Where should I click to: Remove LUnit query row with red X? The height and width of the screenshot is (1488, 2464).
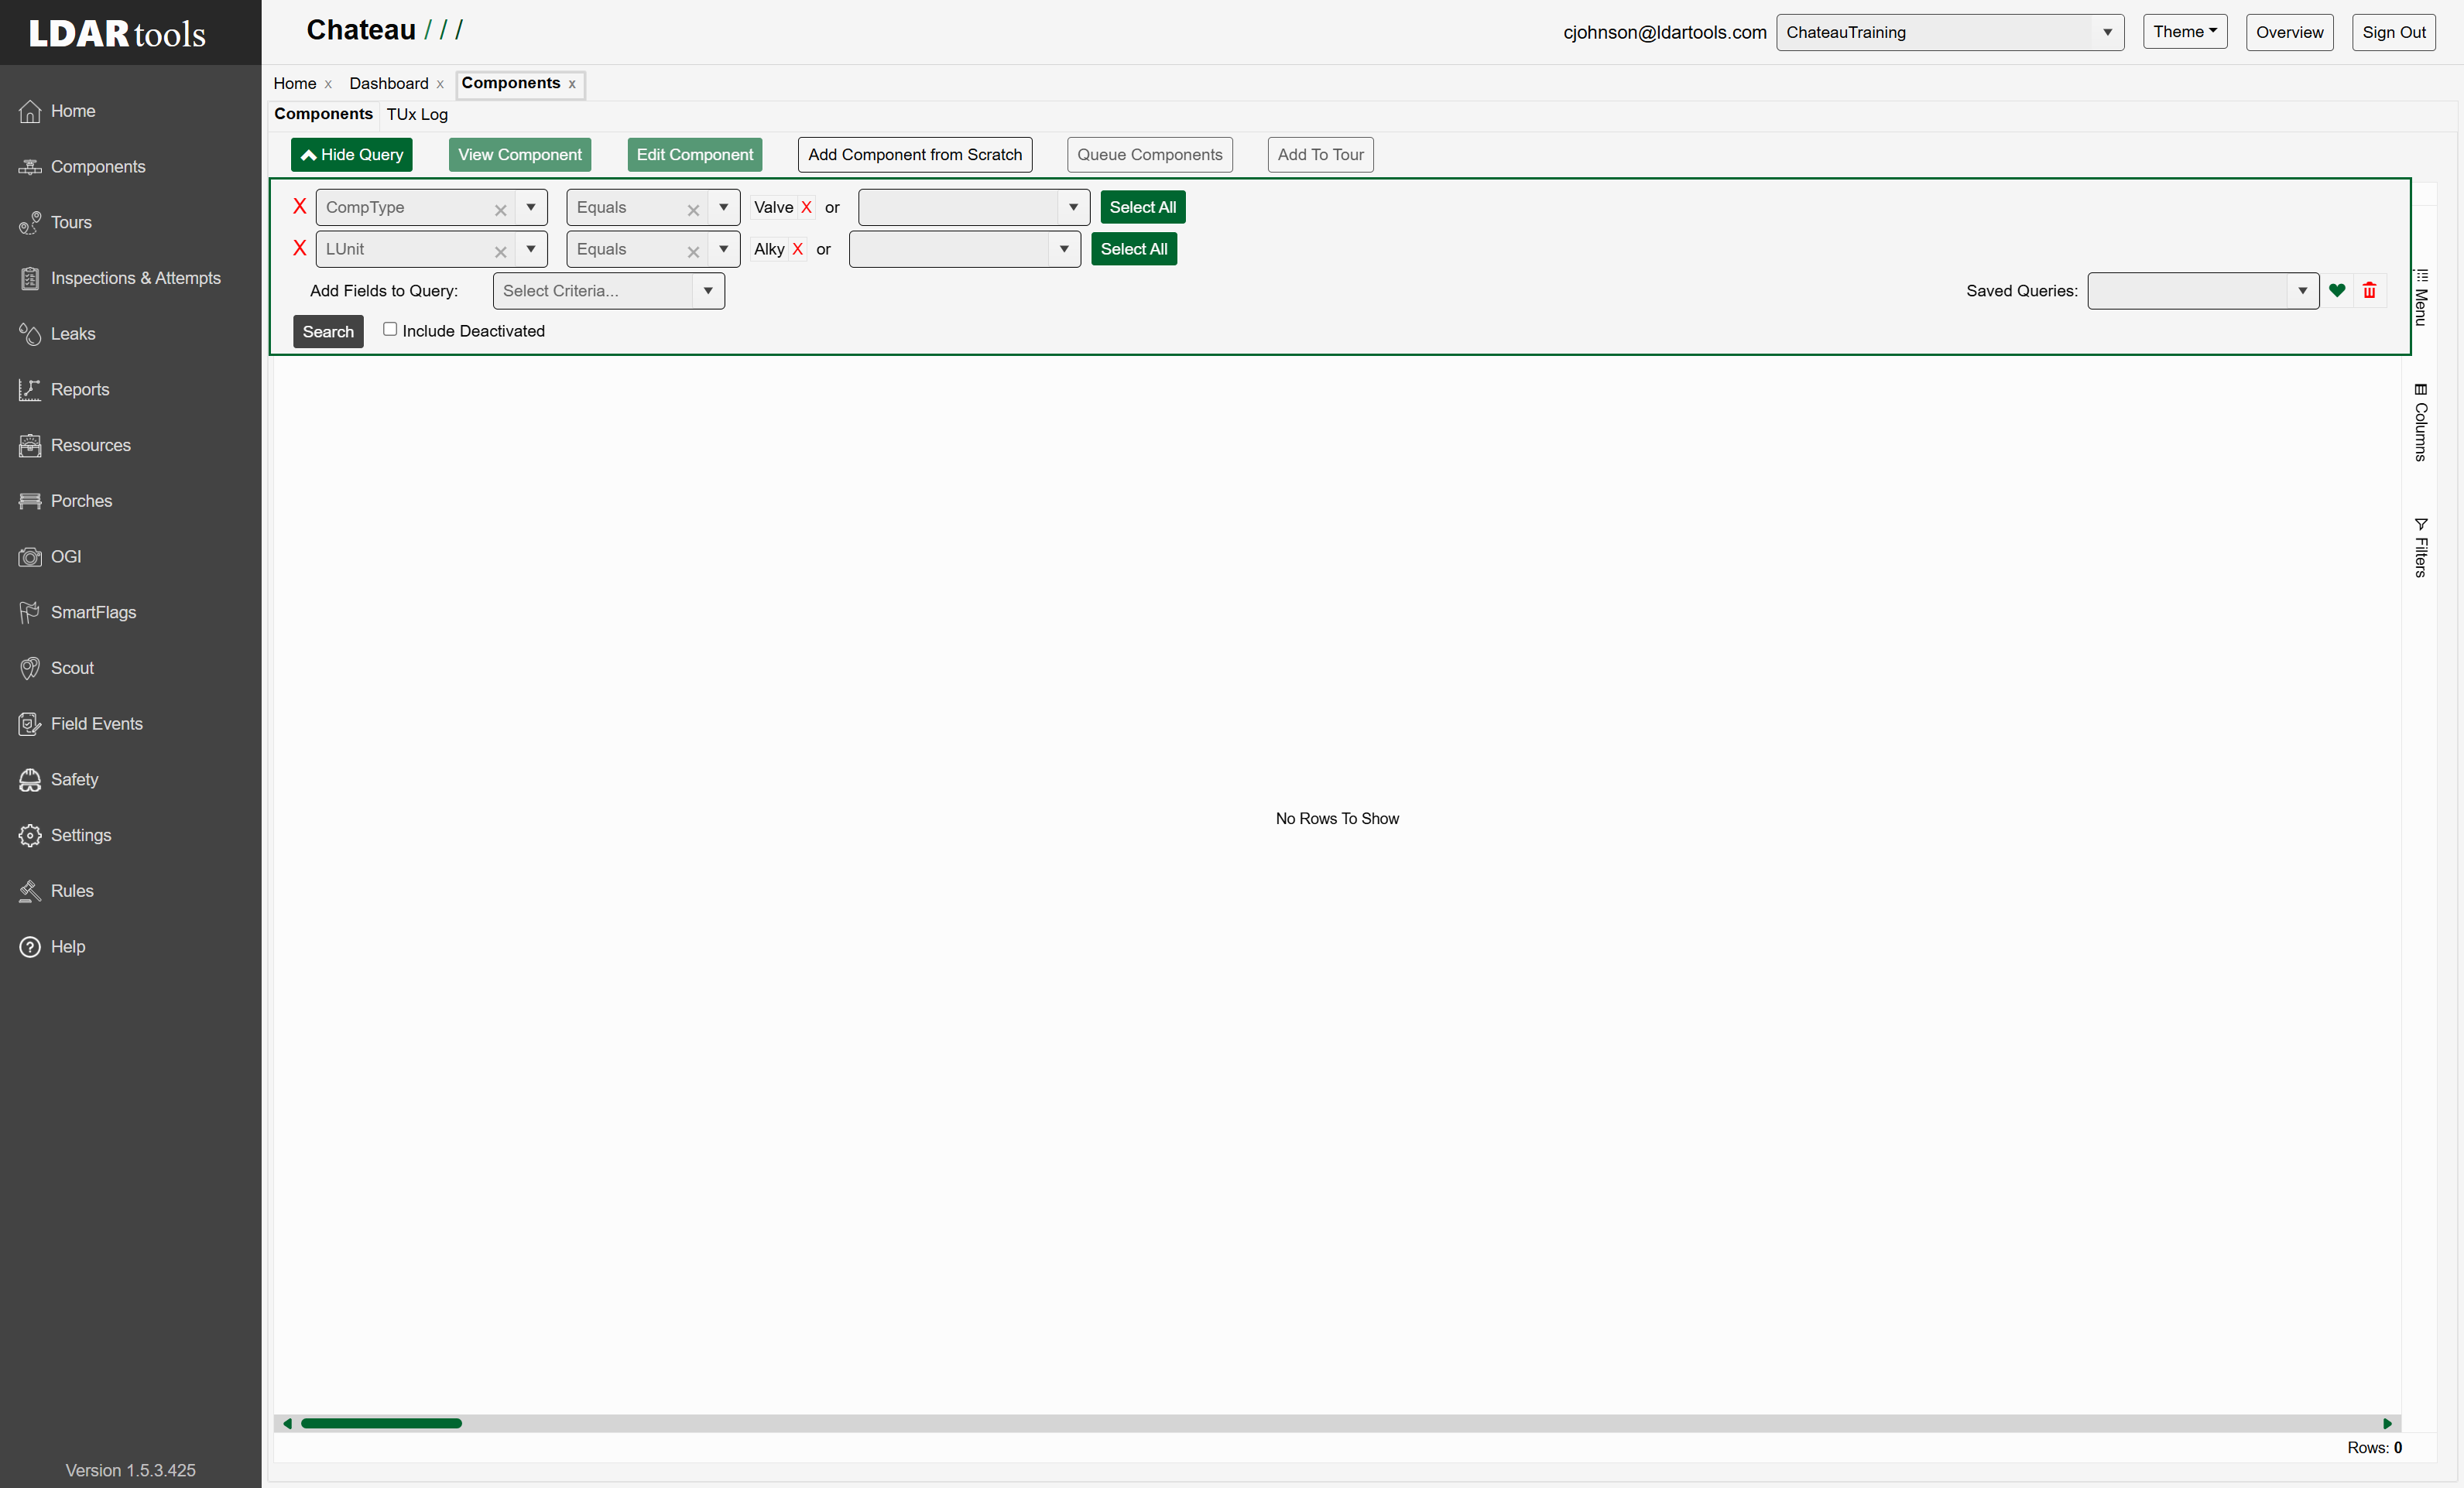coord(299,249)
